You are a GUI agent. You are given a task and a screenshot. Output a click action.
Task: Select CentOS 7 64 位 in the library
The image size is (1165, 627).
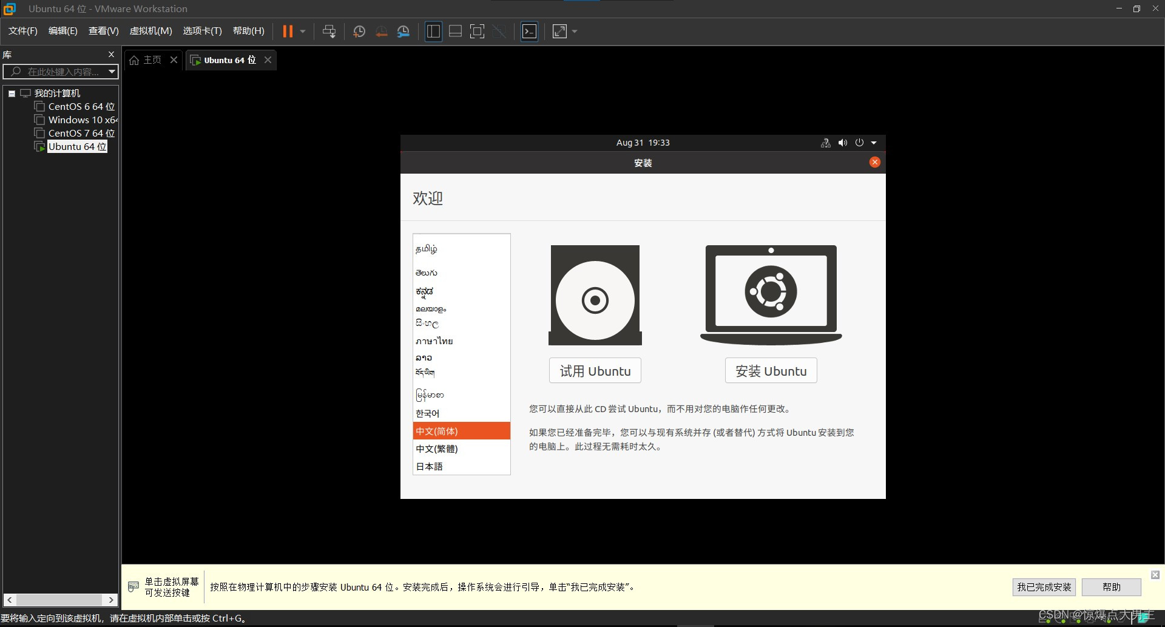pos(81,134)
